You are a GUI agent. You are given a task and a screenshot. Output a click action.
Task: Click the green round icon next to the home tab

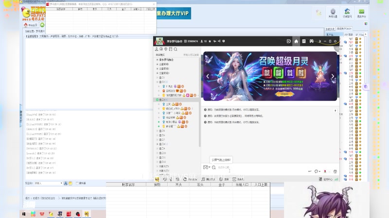42,25
